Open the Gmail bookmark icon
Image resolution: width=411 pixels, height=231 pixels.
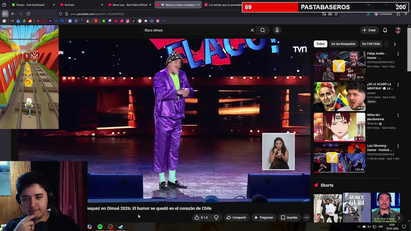(12, 21)
